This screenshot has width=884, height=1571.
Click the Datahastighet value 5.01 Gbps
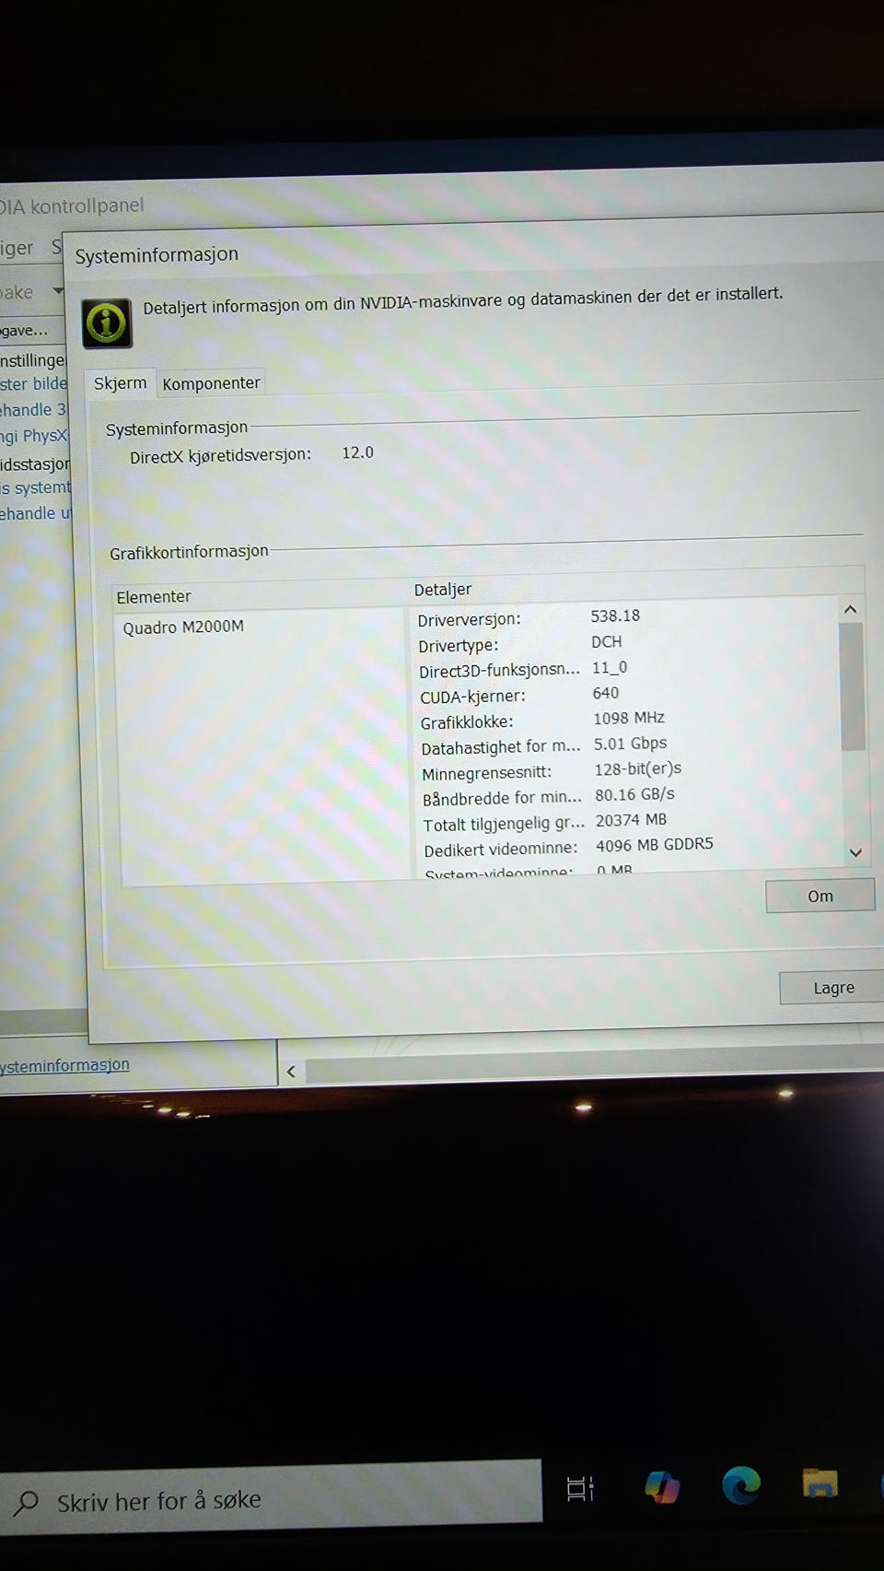630,743
